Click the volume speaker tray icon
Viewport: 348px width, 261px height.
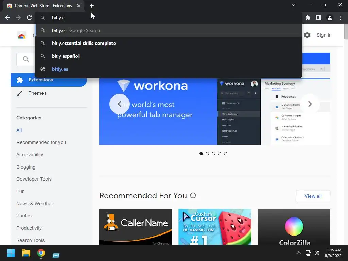point(316,253)
